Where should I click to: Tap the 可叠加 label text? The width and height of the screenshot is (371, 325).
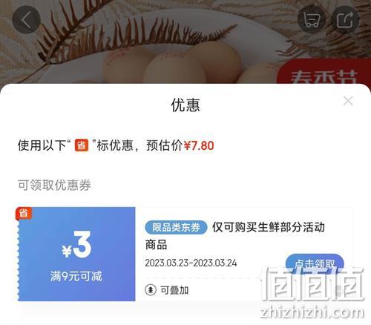(174, 290)
